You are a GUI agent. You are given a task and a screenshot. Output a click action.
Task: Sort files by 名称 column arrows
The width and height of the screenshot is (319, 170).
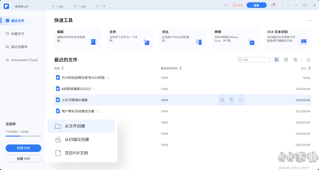point(63,68)
